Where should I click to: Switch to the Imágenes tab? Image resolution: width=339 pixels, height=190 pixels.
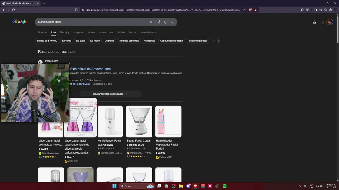pos(78,32)
